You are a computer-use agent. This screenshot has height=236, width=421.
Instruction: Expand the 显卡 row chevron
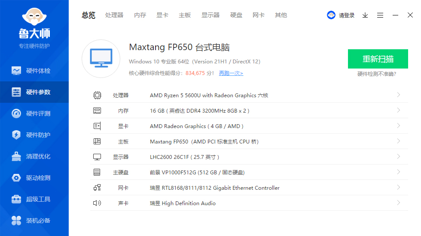(x=399, y=125)
